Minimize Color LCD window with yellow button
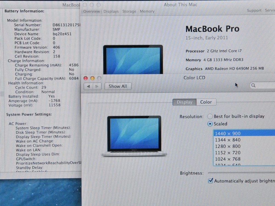 pyautogui.click(x=93, y=78)
